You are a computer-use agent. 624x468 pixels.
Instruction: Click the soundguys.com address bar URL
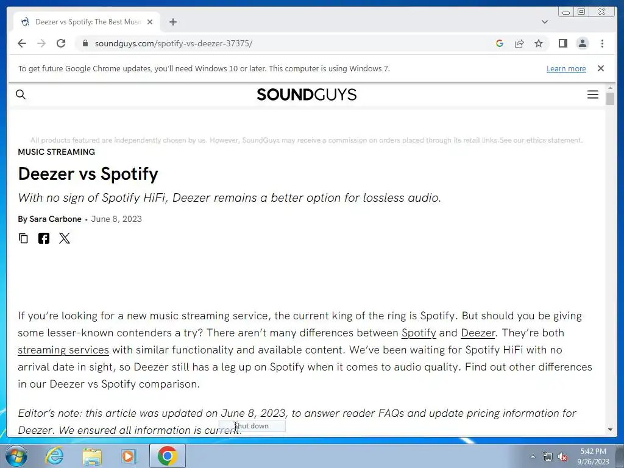(174, 43)
